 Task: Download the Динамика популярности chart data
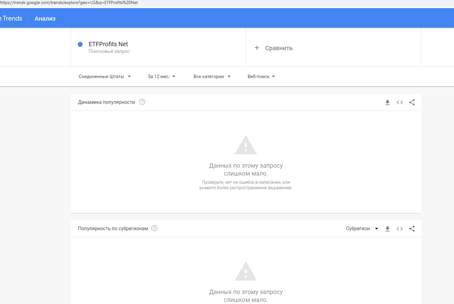point(387,102)
